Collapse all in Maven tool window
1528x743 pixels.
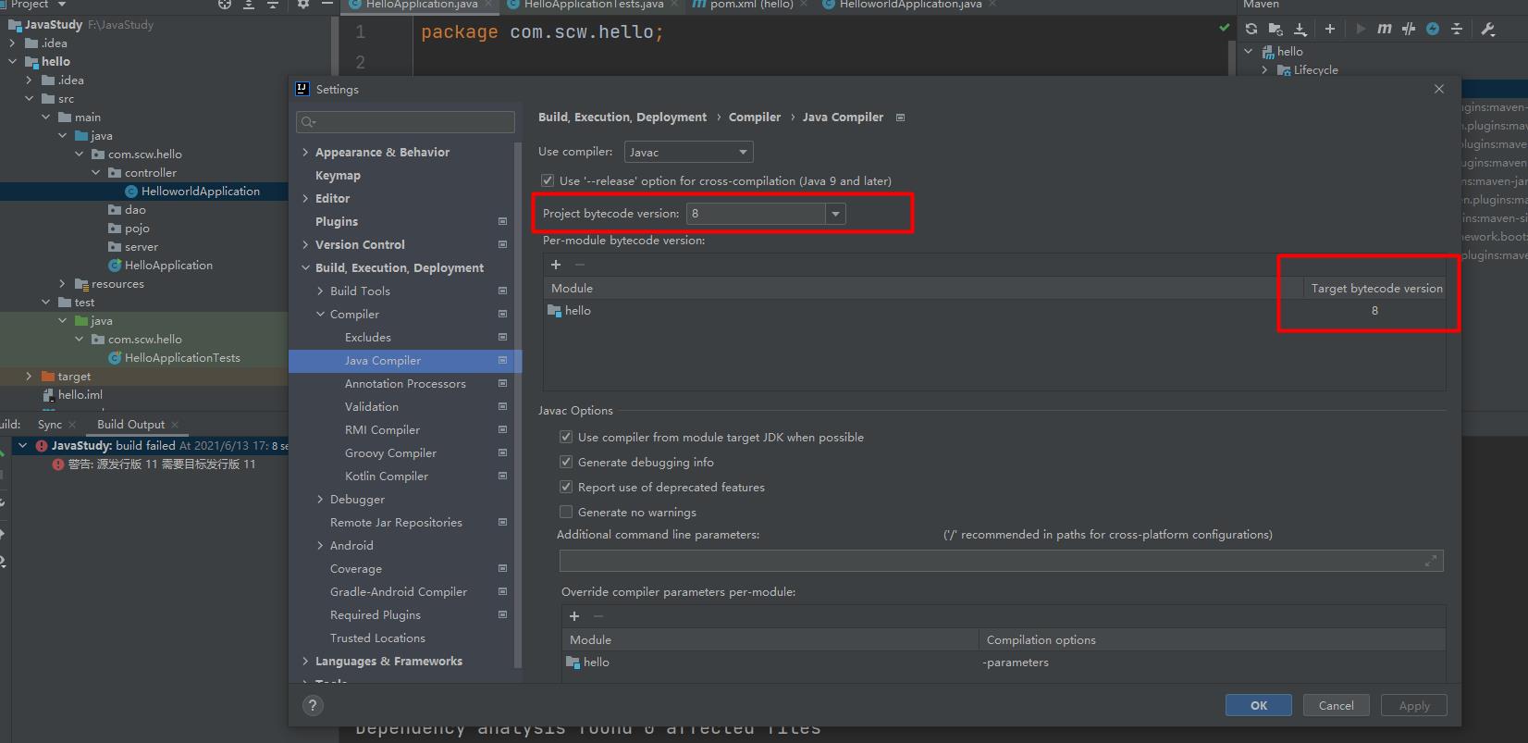pos(1456,29)
